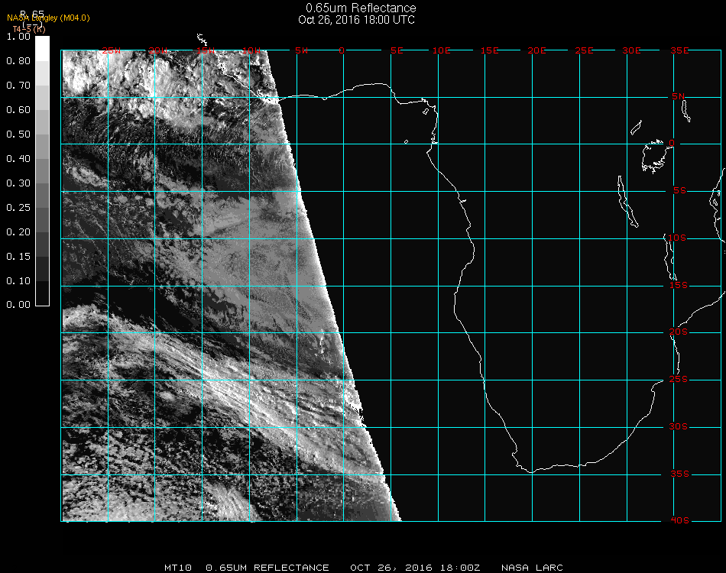726x573 pixels.
Task: Select the 25E longitude label
Action: (x=584, y=50)
